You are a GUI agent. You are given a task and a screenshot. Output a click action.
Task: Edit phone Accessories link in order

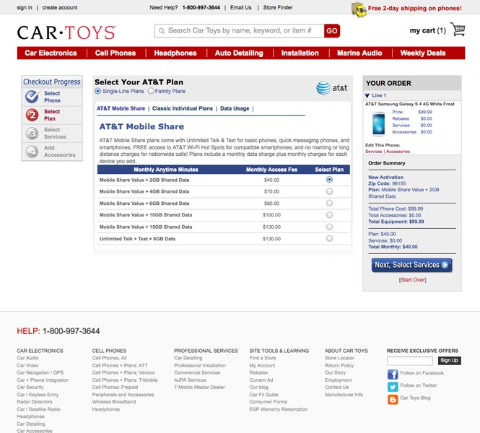398,152
